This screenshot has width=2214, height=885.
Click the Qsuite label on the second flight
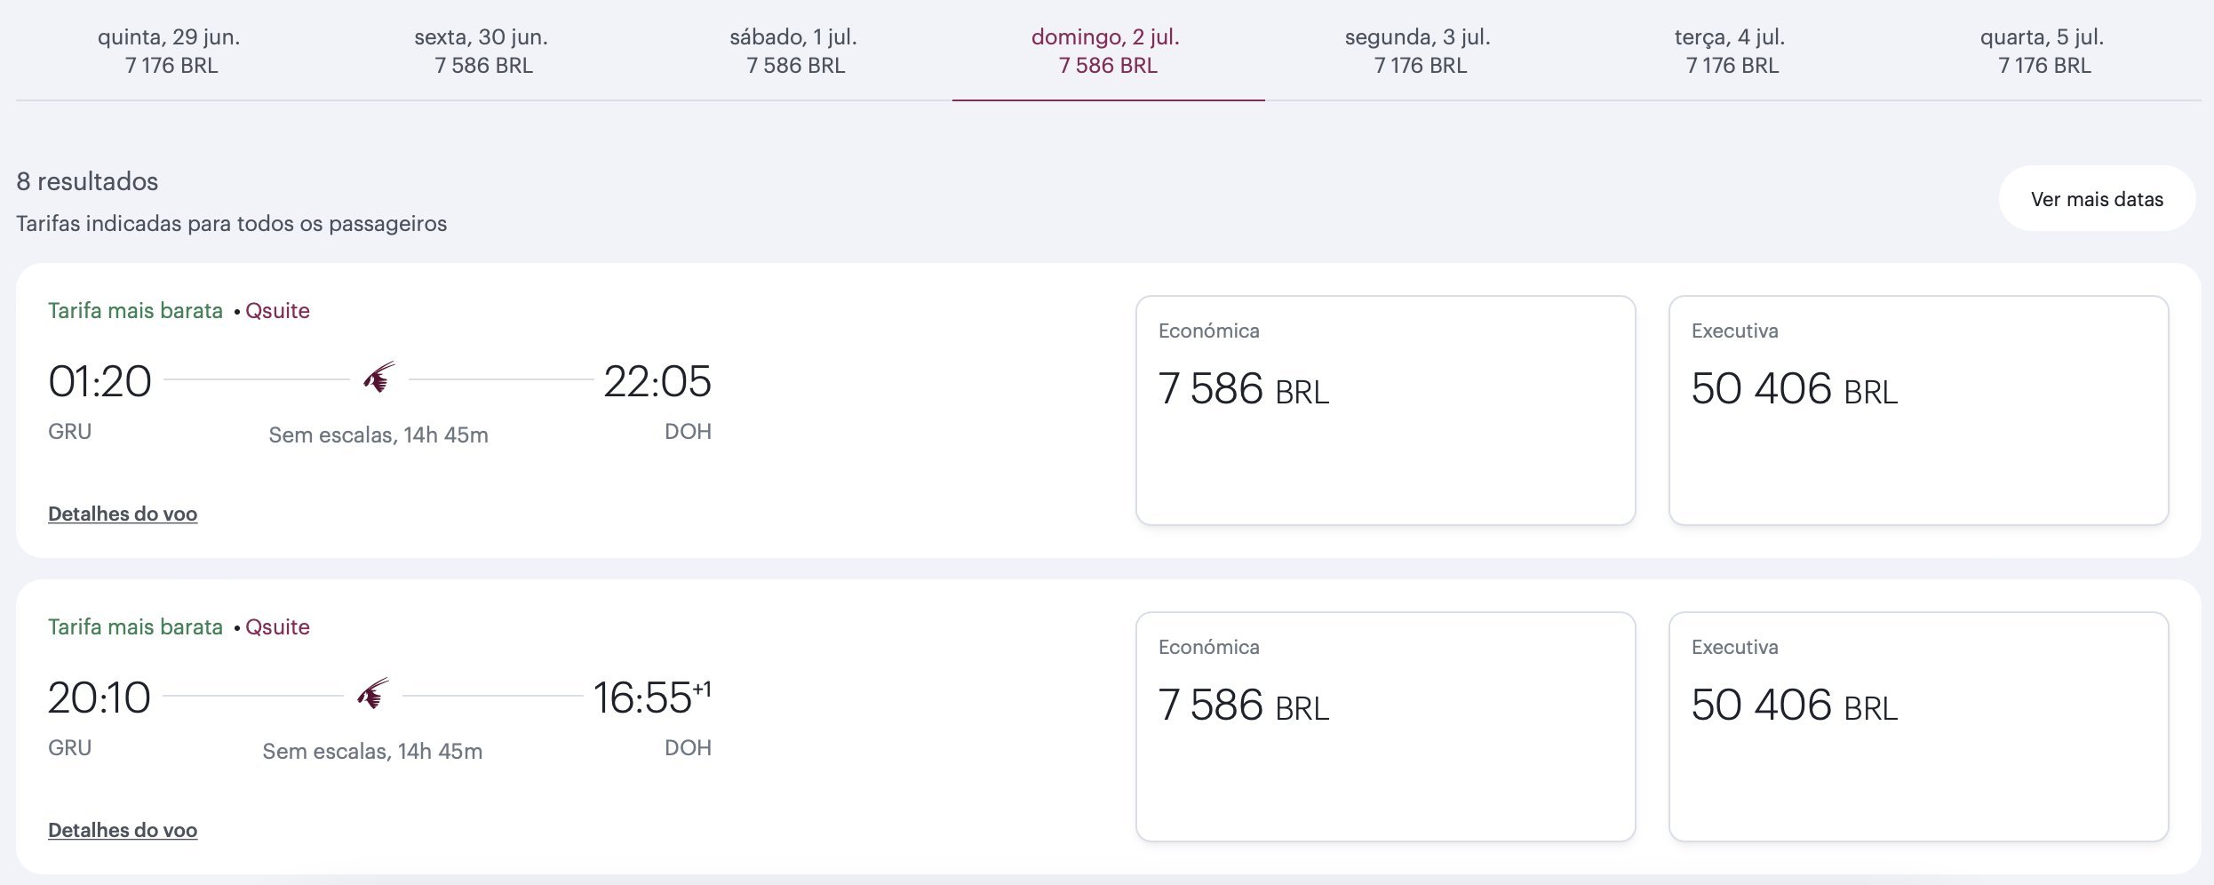[277, 627]
